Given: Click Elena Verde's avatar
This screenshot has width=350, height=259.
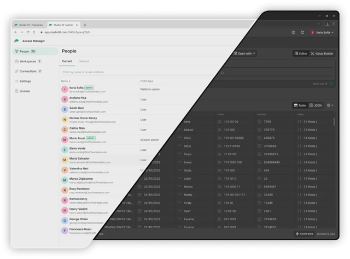Looking at the screenshot, I should click(65, 150).
